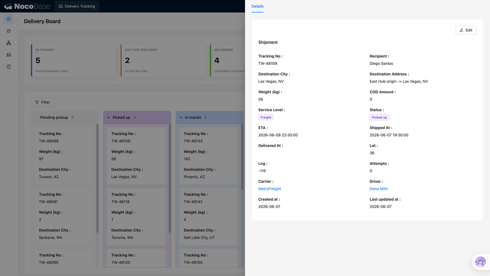Click the destination city value in details
This screenshot has height=276, width=490.
(x=271, y=81)
